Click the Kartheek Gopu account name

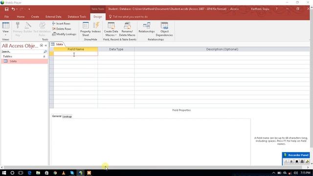pos(260,9)
